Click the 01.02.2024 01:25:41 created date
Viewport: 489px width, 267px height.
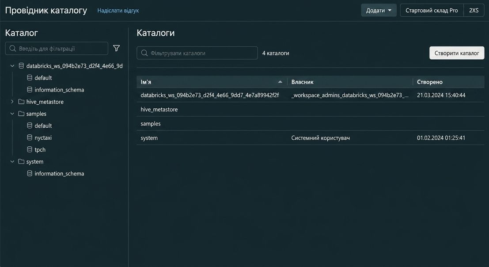point(441,138)
